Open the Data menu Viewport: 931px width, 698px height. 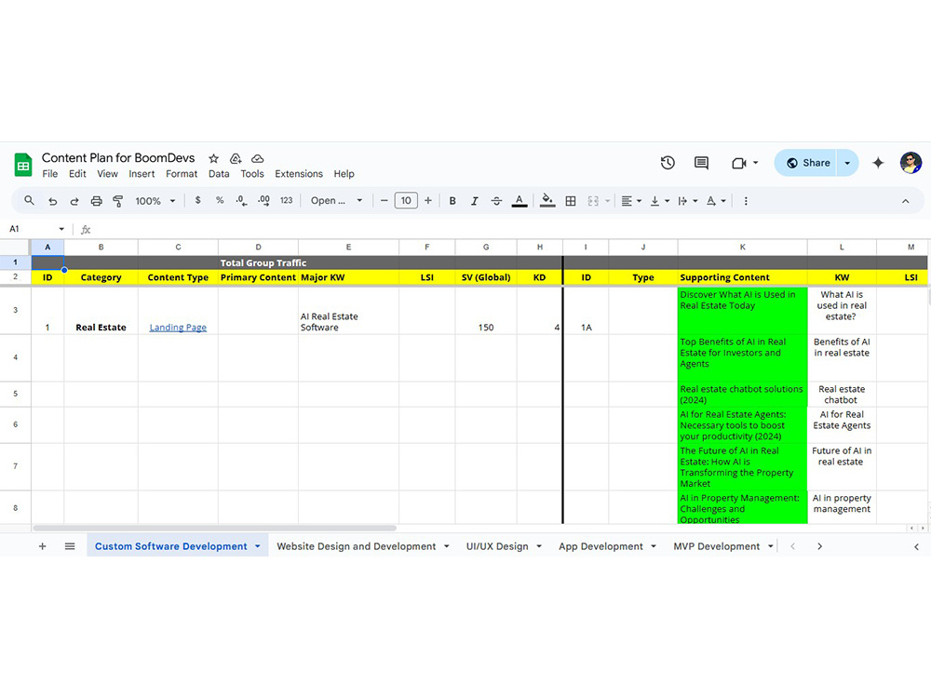pyautogui.click(x=219, y=174)
